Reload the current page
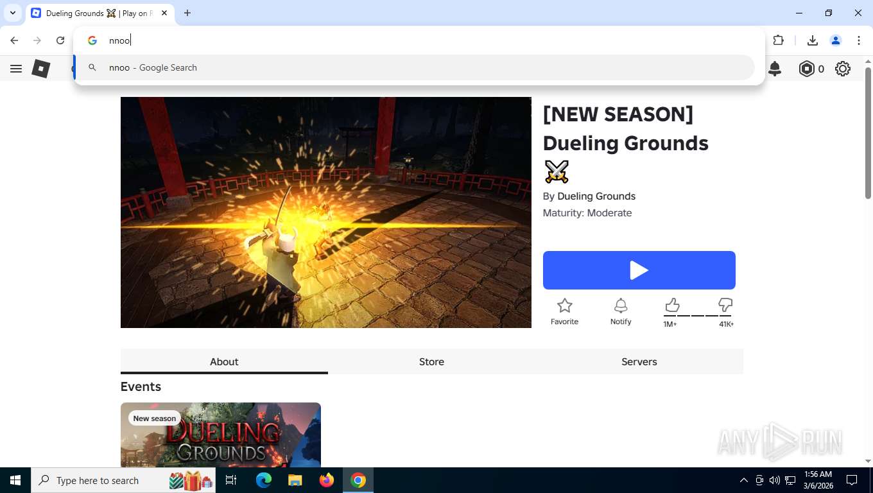The height and width of the screenshot is (493, 873). click(x=60, y=40)
